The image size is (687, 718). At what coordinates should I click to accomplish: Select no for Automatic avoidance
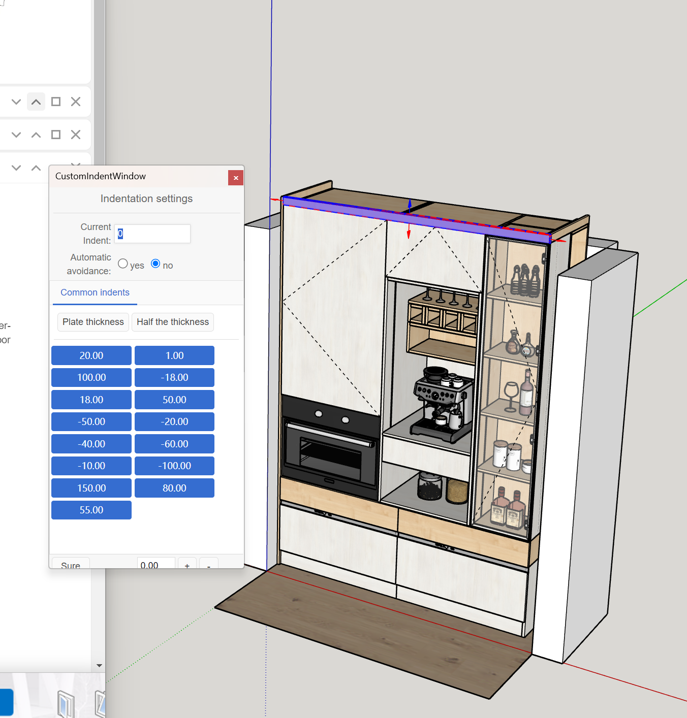click(155, 264)
